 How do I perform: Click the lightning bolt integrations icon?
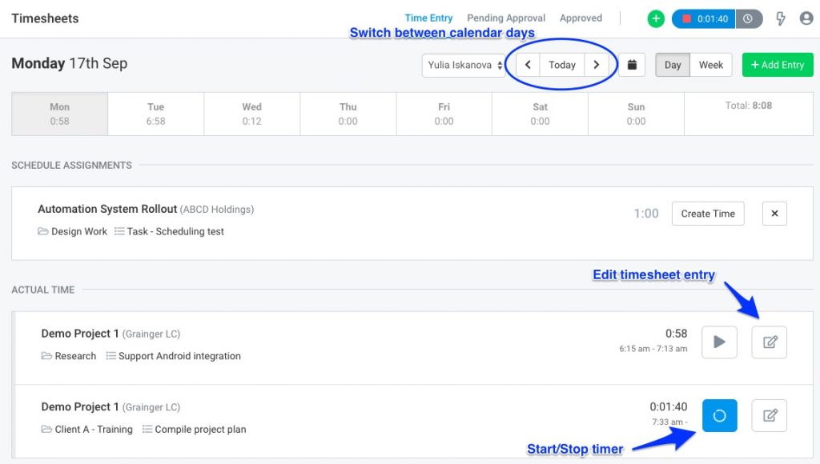(x=781, y=18)
